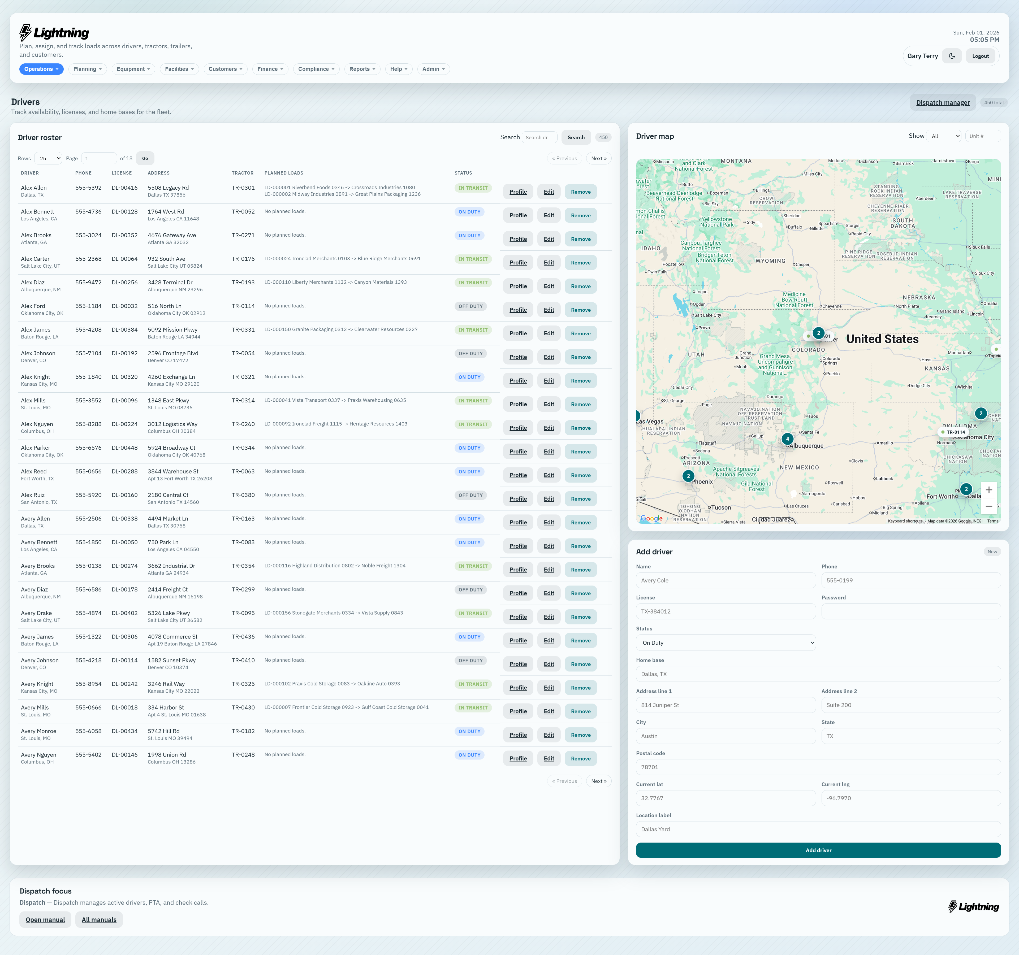Click the Google logo on the map
Screen dimensions: 1019x955
(651, 519)
